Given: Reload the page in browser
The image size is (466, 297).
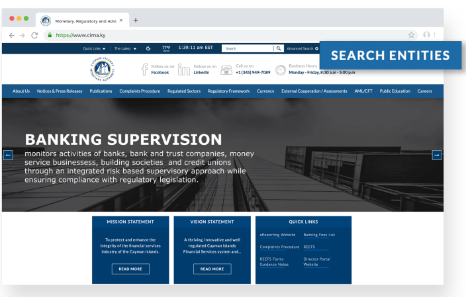Looking at the screenshot, I should [x=34, y=34].
